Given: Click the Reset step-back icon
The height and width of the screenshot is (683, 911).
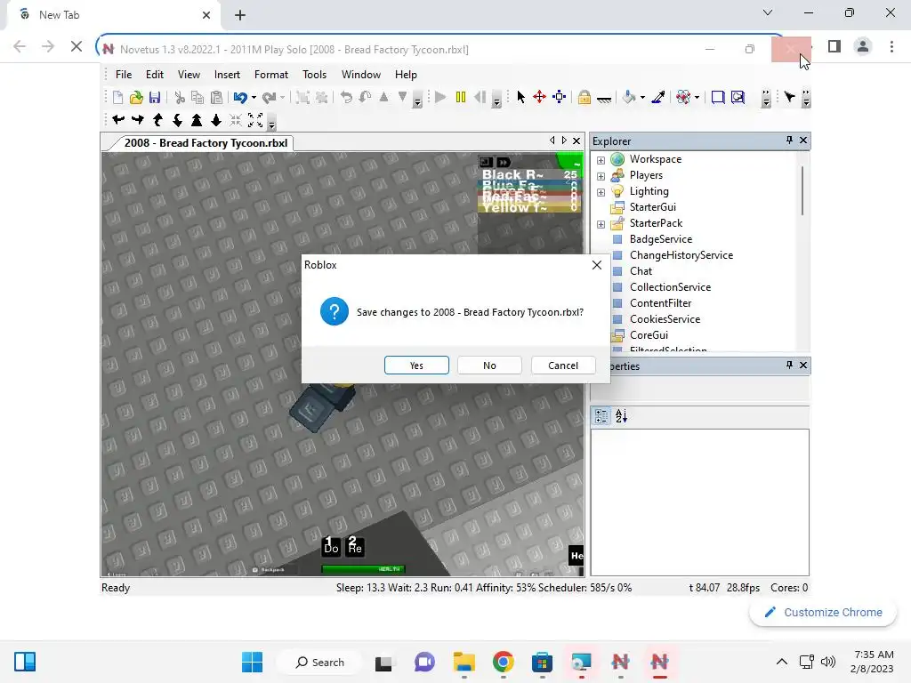Looking at the screenshot, I should click(480, 97).
